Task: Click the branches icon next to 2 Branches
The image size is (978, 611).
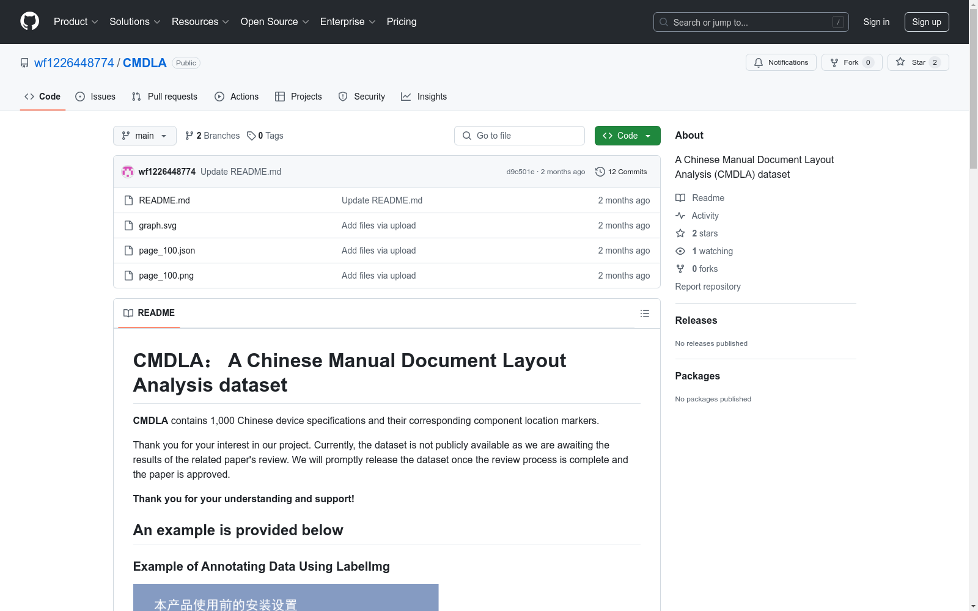Action: tap(189, 136)
